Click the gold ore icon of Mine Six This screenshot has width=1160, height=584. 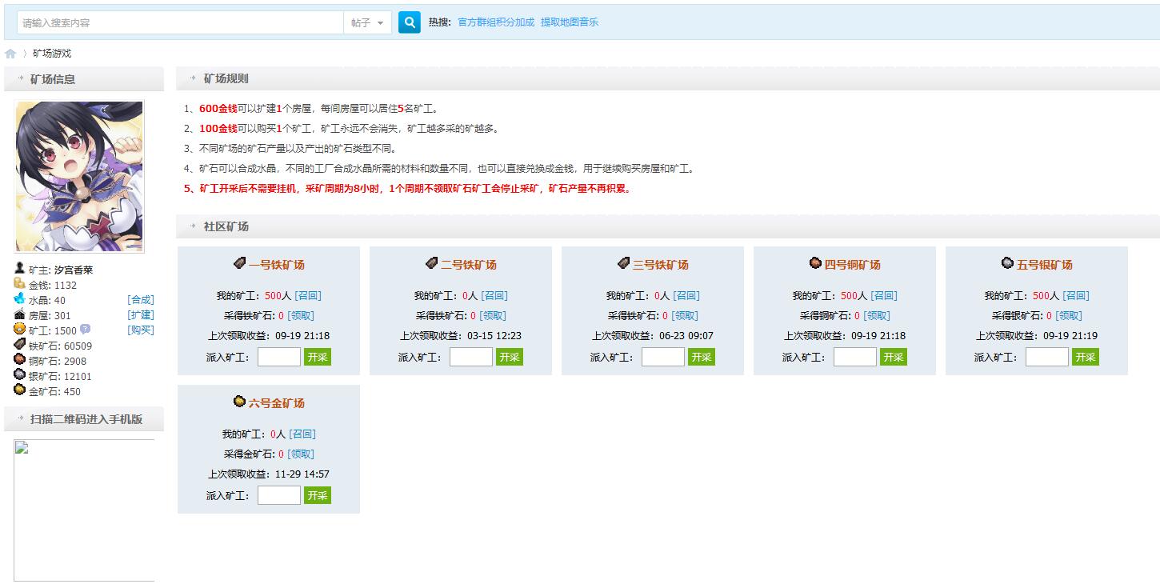pos(239,402)
